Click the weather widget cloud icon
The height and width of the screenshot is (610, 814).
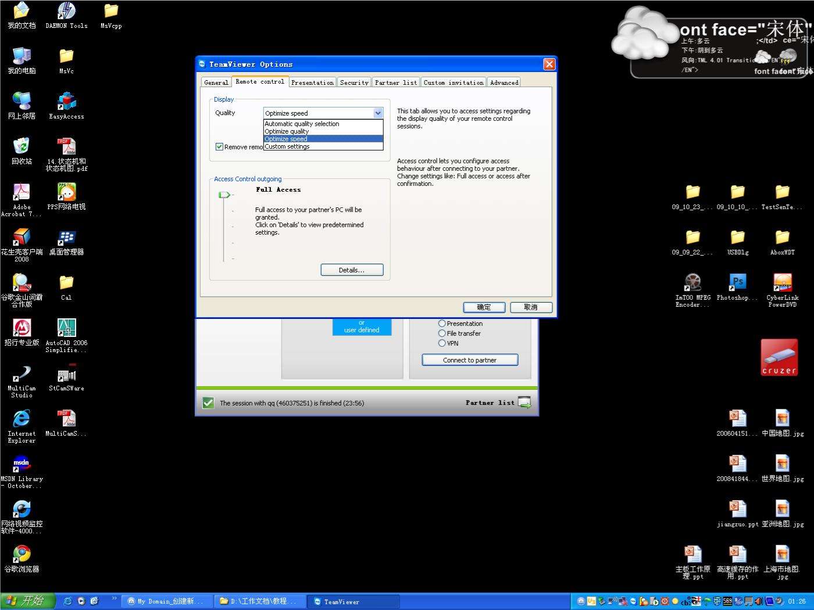(644, 34)
